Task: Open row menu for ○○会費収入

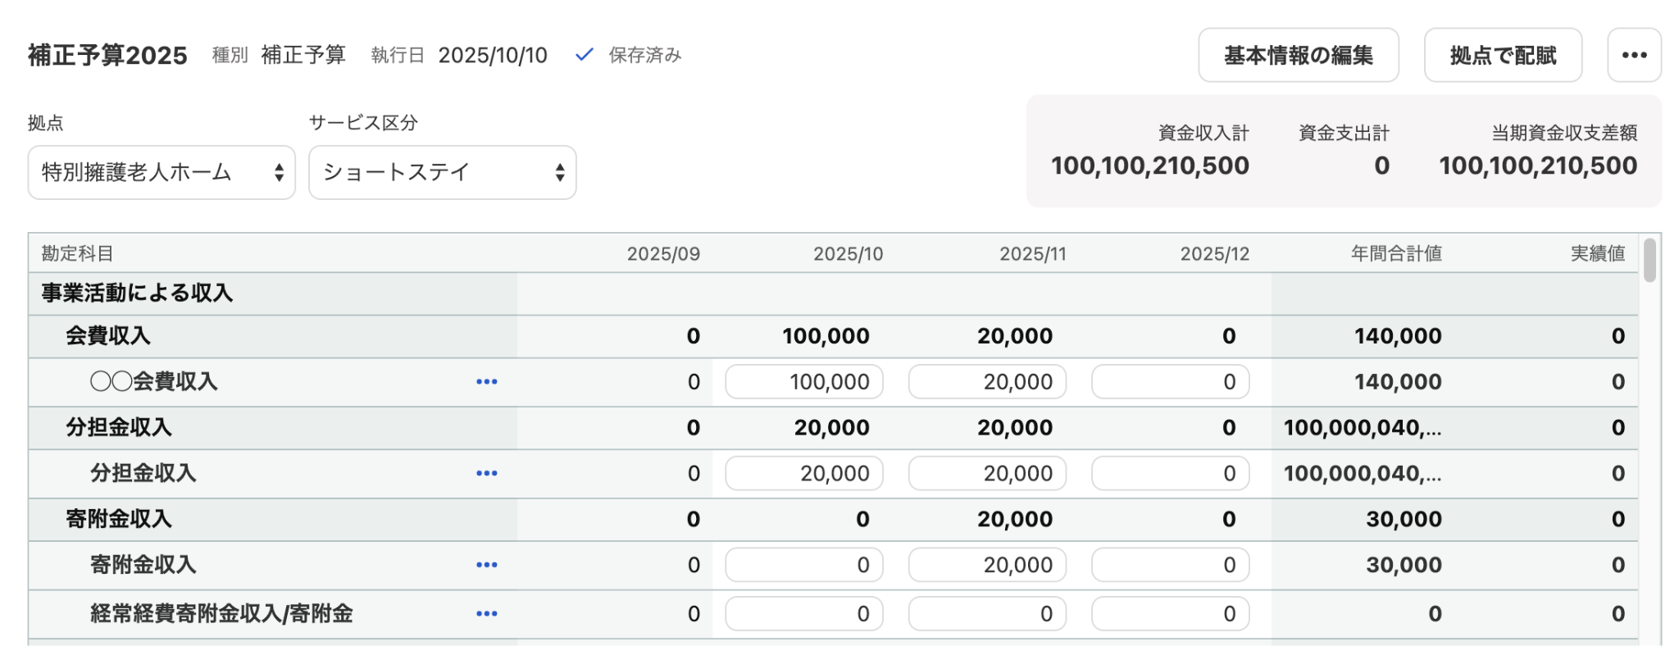Action: coord(487,382)
